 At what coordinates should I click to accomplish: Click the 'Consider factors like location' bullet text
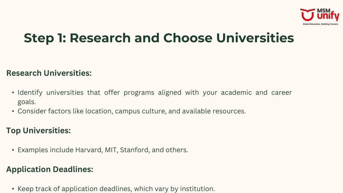click(132, 111)
